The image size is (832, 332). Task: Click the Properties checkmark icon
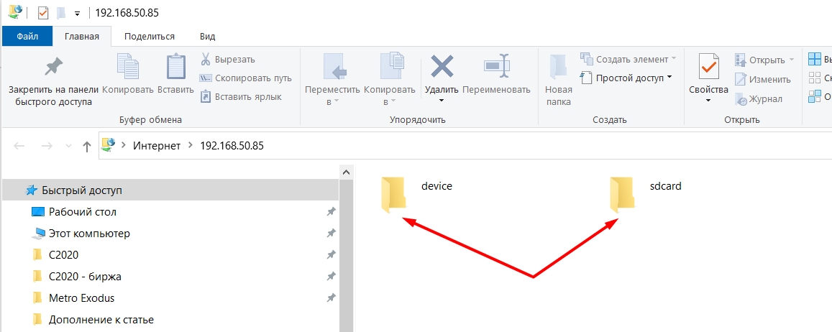click(x=708, y=68)
